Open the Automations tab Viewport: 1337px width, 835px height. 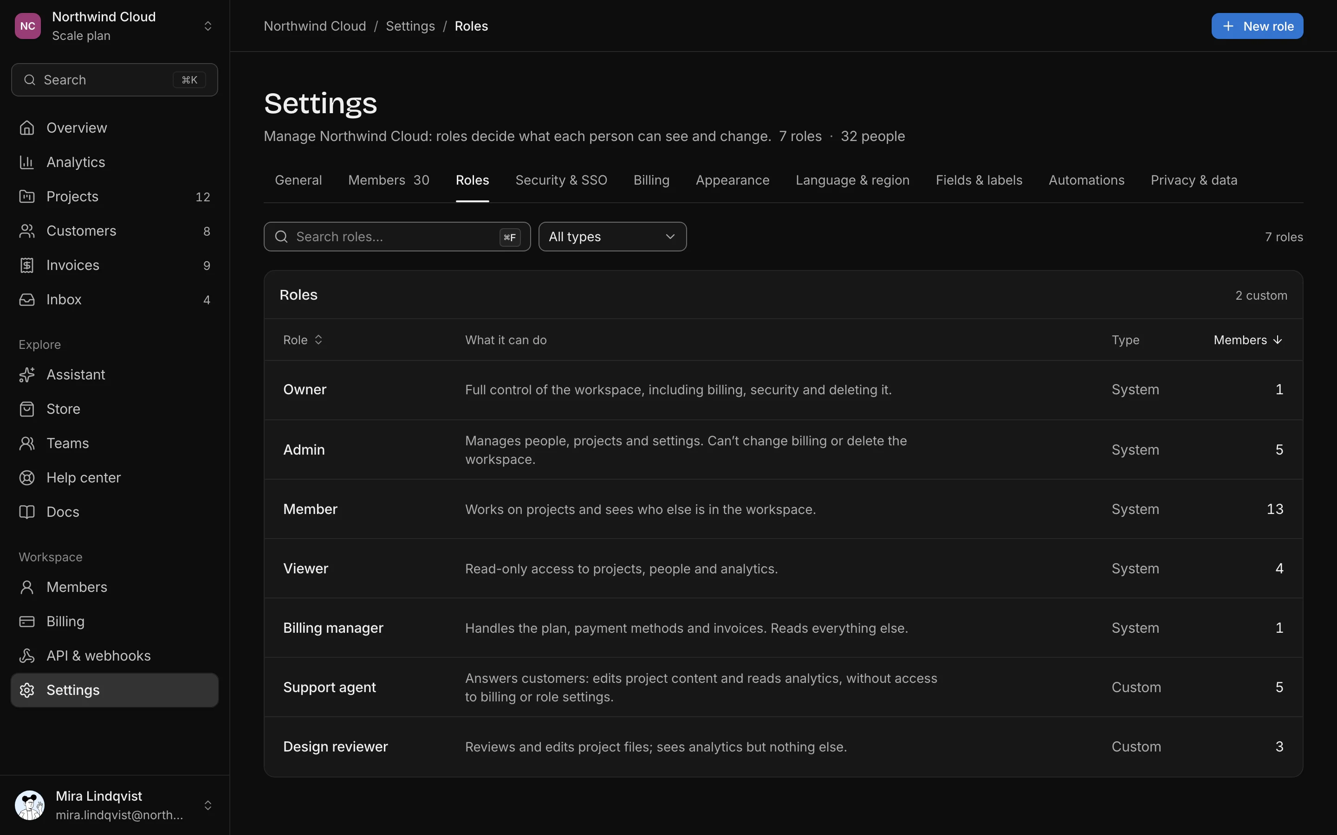click(1086, 180)
